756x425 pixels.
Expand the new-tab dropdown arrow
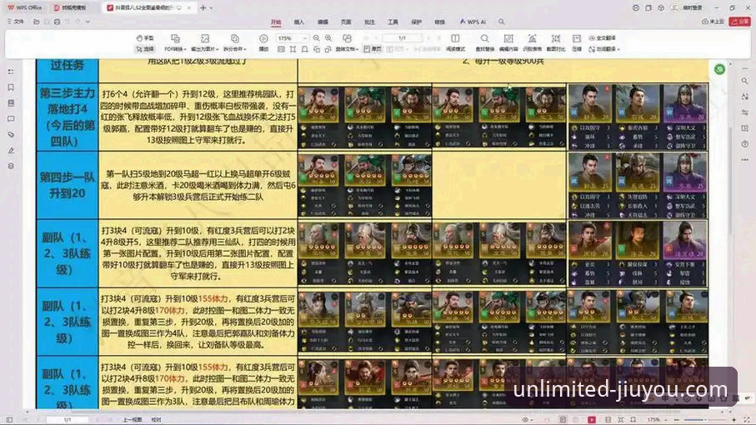pyautogui.click(x=211, y=8)
